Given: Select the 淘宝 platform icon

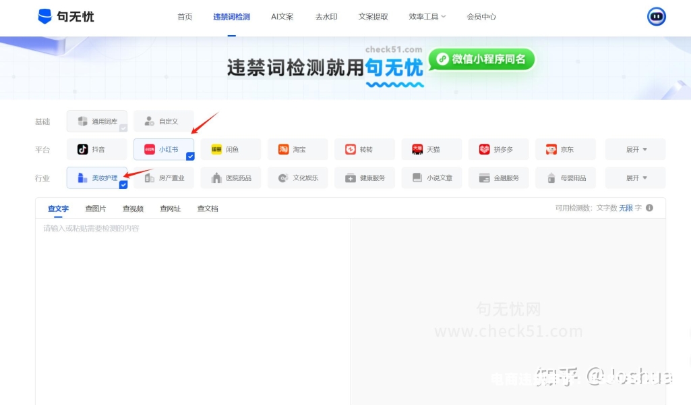Looking at the screenshot, I should click(x=284, y=149).
